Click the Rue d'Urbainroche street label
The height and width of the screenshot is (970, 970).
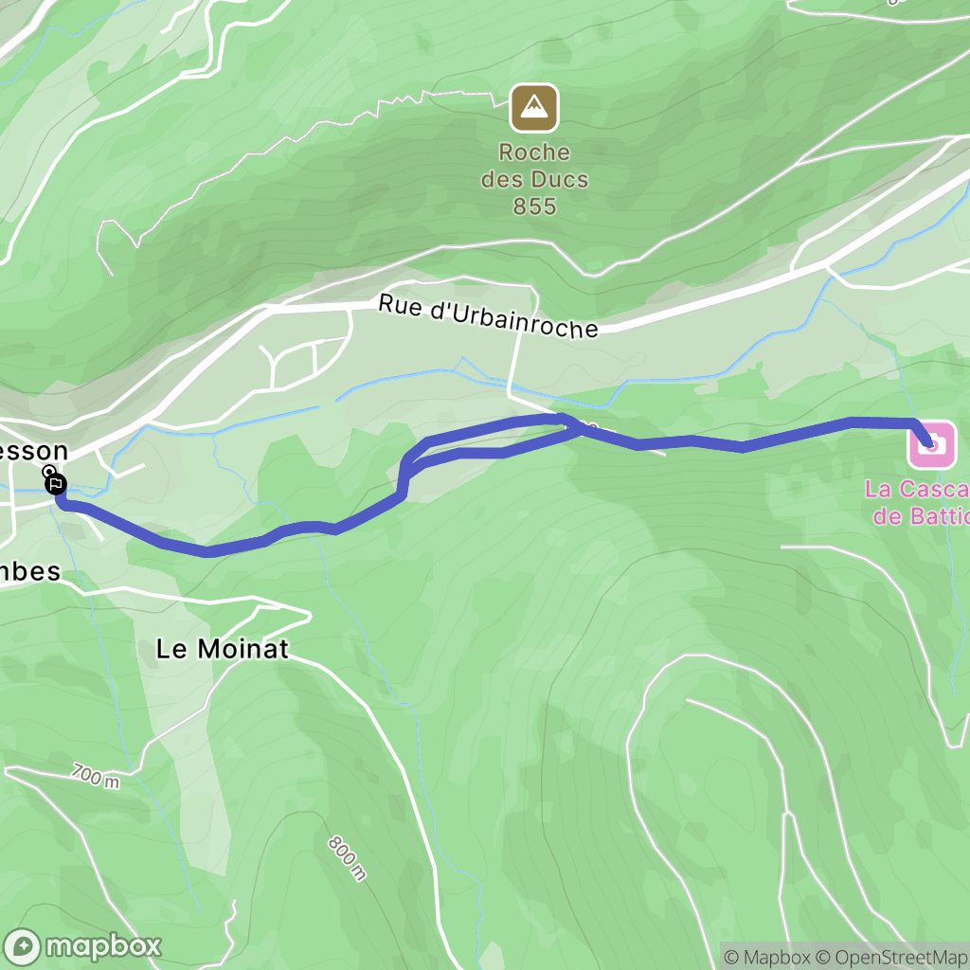pos(488,316)
